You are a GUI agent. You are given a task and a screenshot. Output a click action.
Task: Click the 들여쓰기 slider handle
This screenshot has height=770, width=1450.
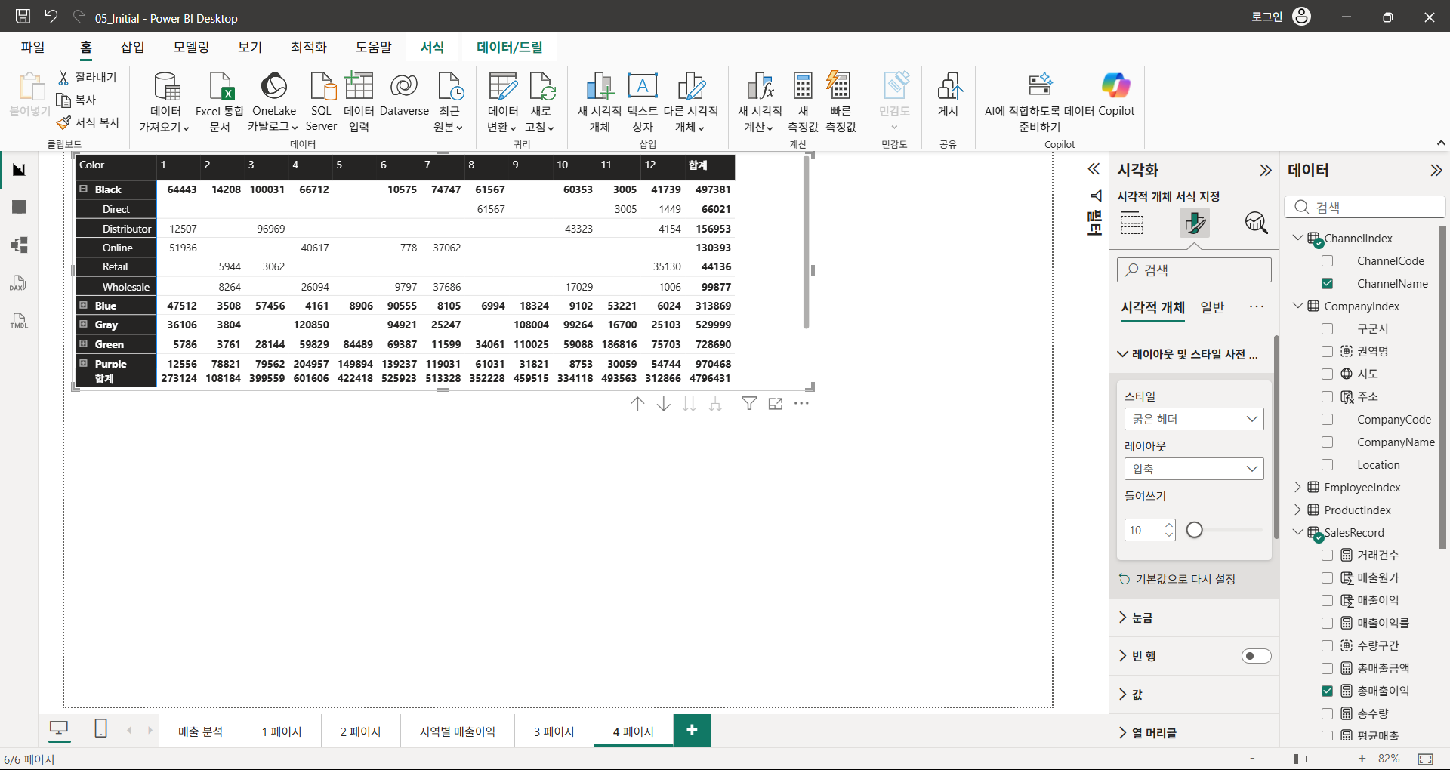coord(1194,530)
